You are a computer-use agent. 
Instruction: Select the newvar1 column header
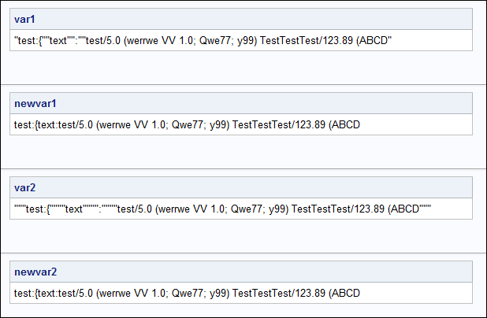click(35, 103)
